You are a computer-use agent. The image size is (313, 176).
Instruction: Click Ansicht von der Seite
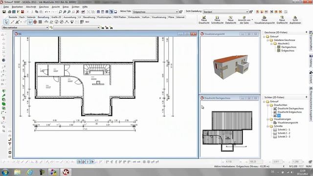[x=244, y=20]
